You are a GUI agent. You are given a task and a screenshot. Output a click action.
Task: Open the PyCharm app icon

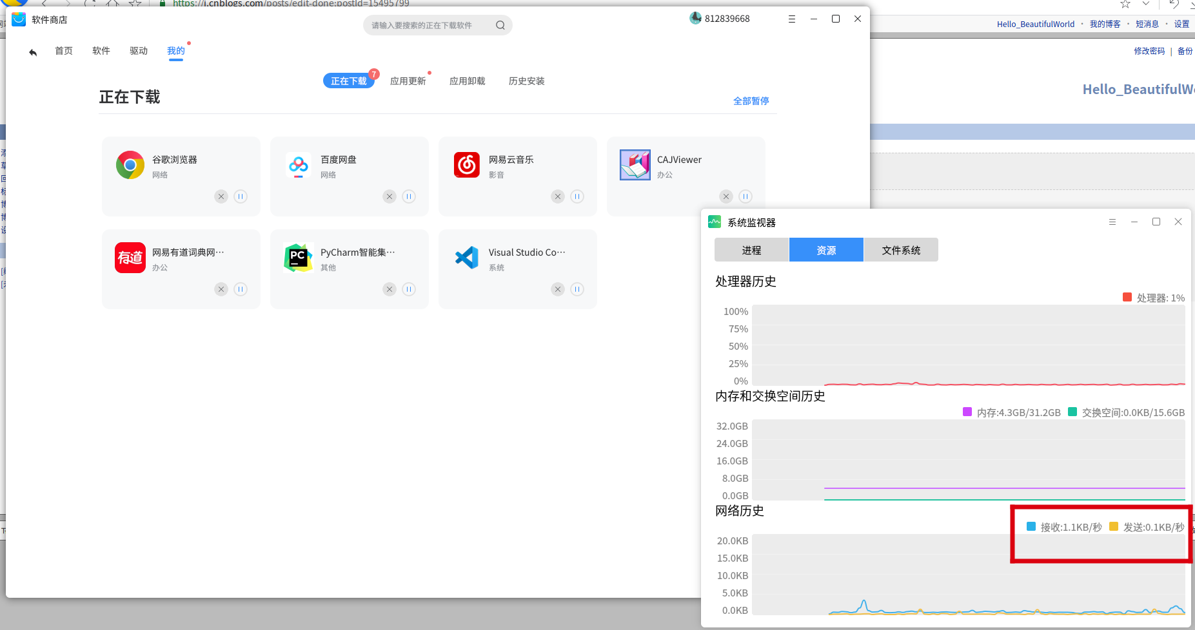pos(299,258)
